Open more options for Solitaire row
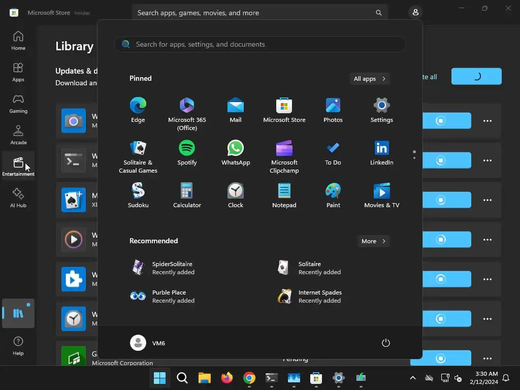The height and width of the screenshot is (390, 520). tap(487, 200)
